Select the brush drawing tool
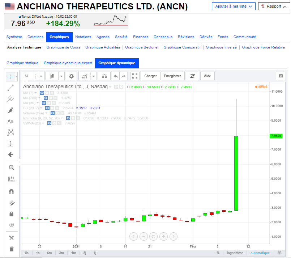 click(x=10, y=110)
